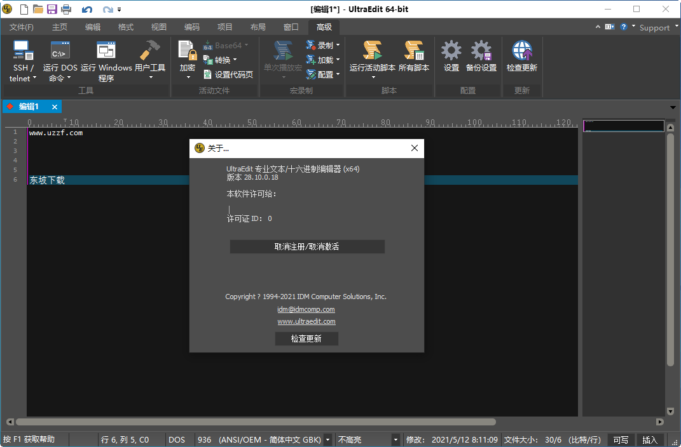Viewport: 681px width, 447px height.
Task: Collapse the ribbon with the caret arrow
Action: (x=598, y=27)
